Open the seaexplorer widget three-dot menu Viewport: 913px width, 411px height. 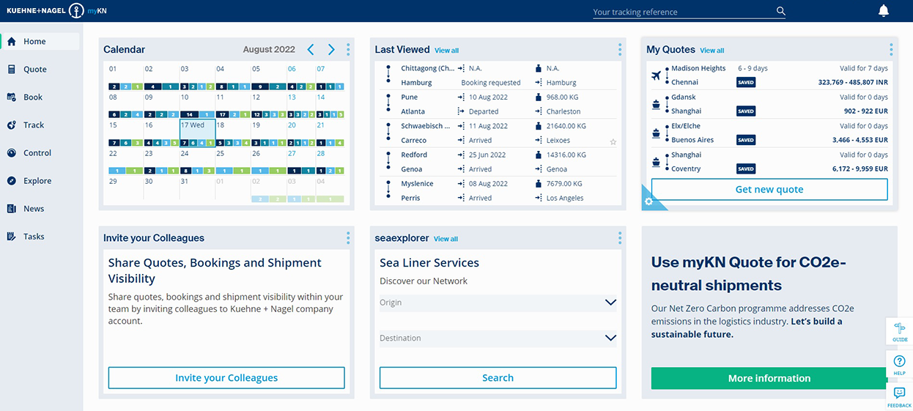[619, 238]
